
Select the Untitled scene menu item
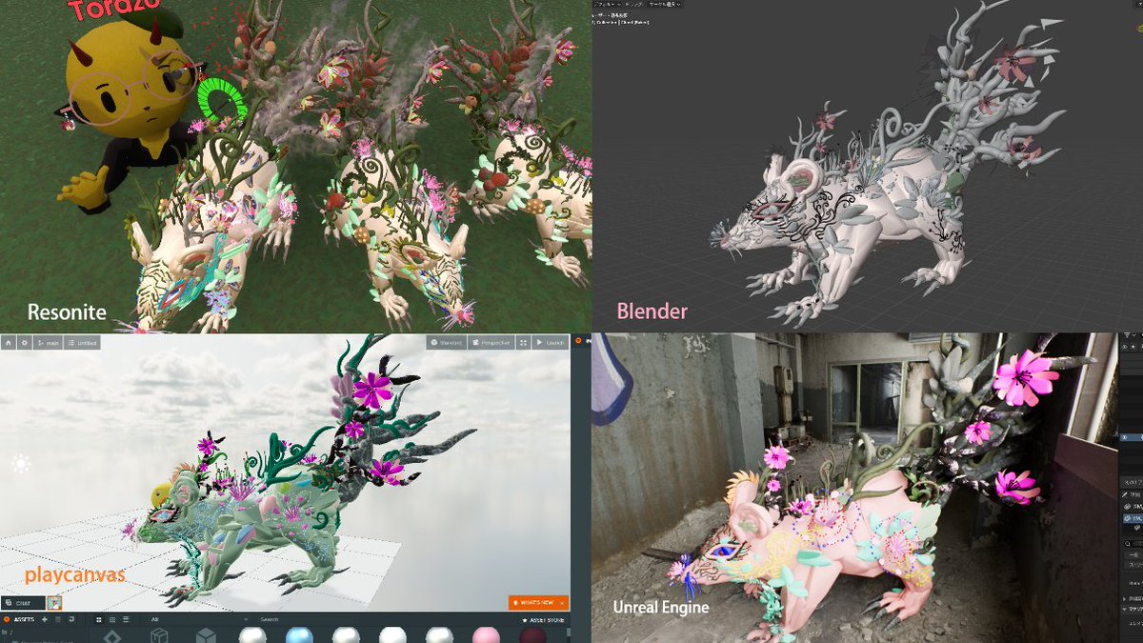[82, 342]
